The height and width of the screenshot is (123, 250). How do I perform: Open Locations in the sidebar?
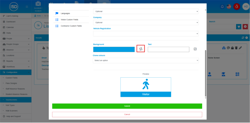pos(16,56)
